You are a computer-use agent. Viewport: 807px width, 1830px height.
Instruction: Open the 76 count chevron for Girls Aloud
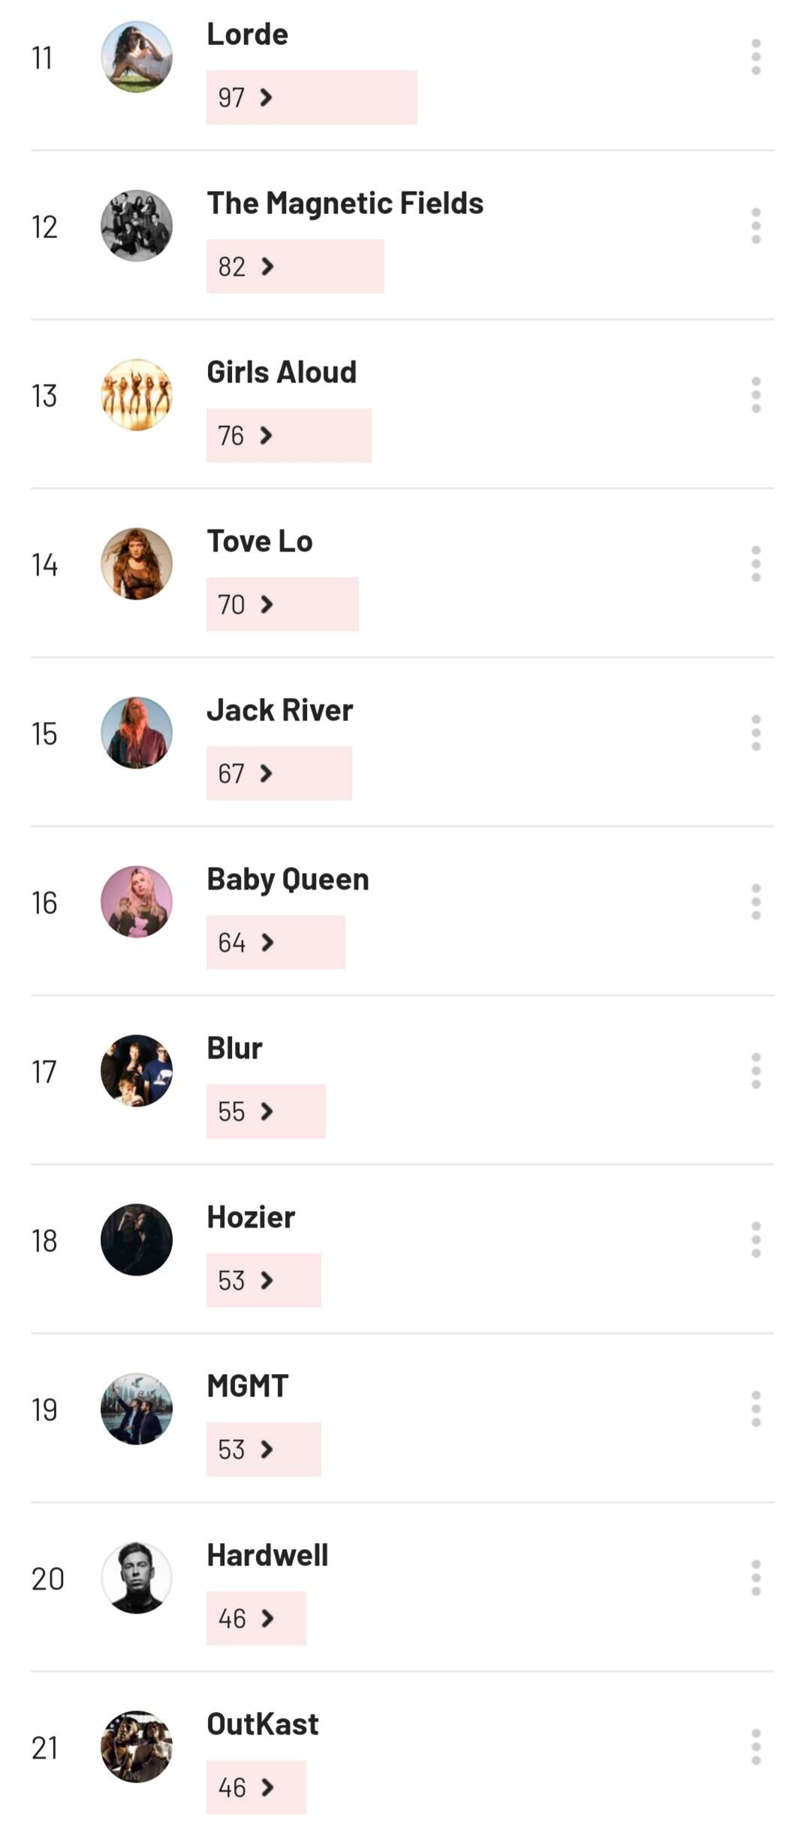pos(266,435)
